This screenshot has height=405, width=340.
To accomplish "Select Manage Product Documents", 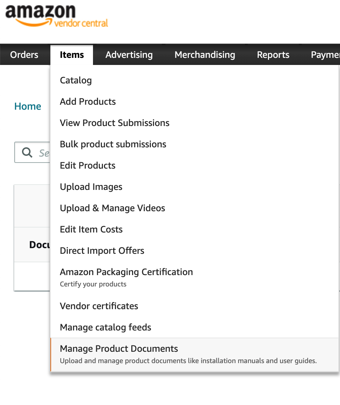I will (x=119, y=349).
